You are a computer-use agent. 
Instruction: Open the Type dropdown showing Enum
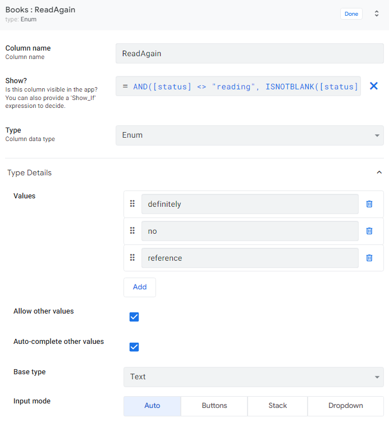(249, 135)
